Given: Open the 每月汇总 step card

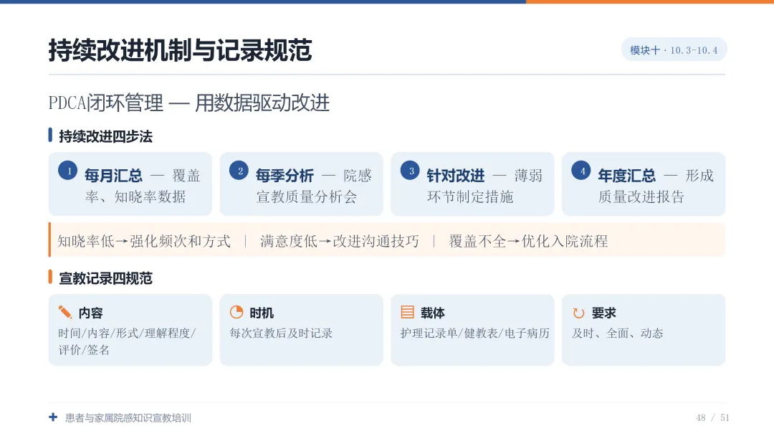Looking at the screenshot, I should coord(130,184).
